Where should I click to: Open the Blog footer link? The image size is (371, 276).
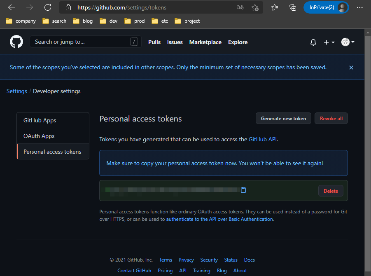[222, 271]
